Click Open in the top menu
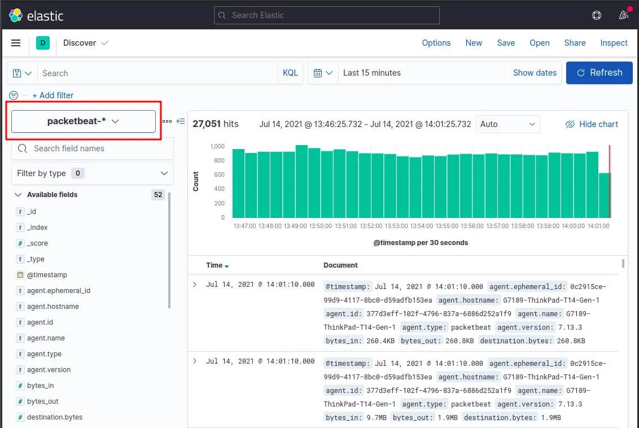 tap(539, 43)
